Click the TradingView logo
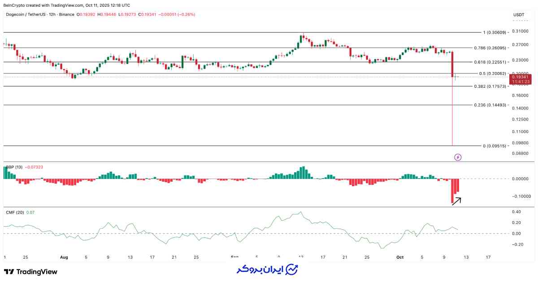The width and height of the screenshot is (538, 282). [x=30, y=272]
